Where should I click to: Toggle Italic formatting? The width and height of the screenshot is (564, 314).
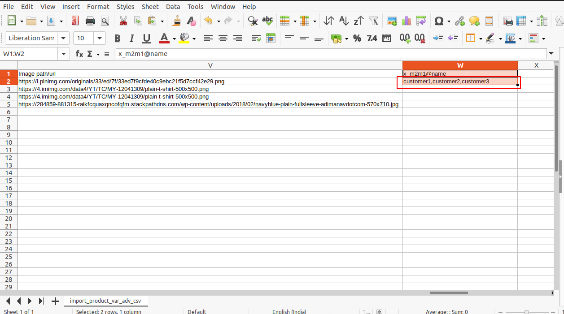[x=131, y=39]
